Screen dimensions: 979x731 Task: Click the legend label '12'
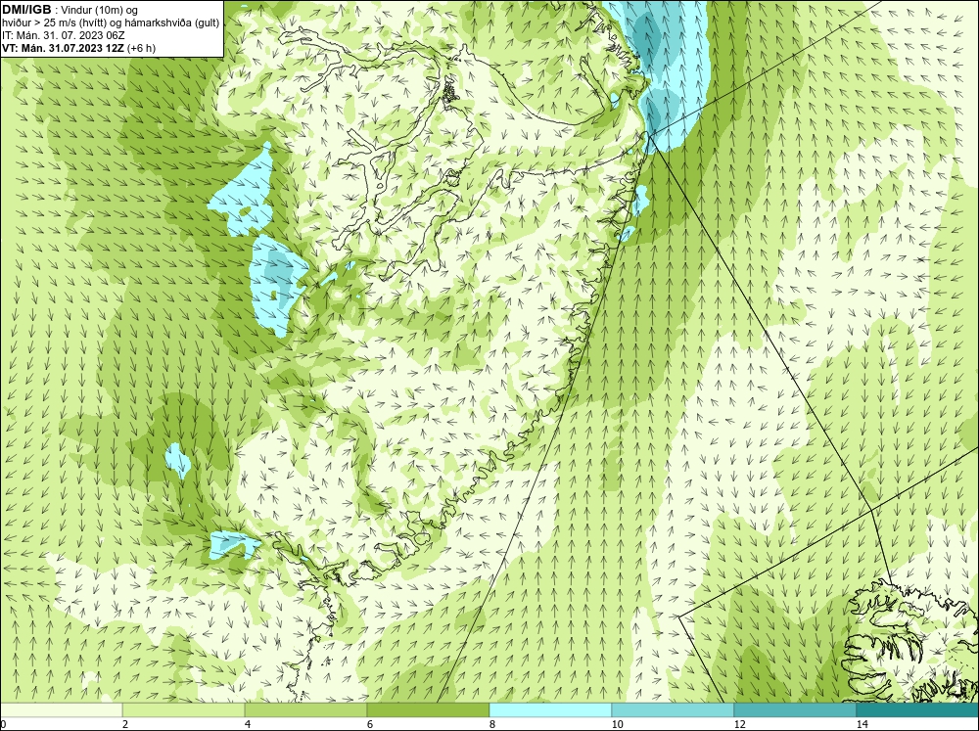coord(739,724)
